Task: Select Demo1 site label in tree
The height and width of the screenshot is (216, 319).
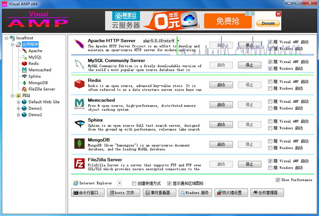Action: pyautogui.click(x=35, y=108)
